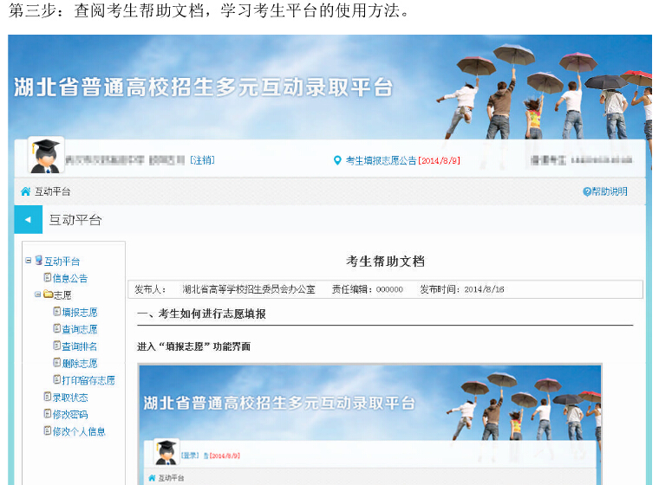The width and height of the screenshot is (659, 485).
Task: Click the home icon beside 互动平台 breadcrumb
Action: point(25,191)
